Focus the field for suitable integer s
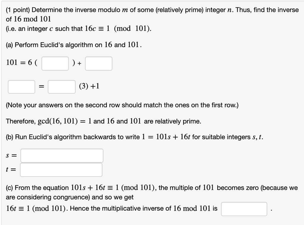This screenshot has height=225, width=304. pos(61,155)
